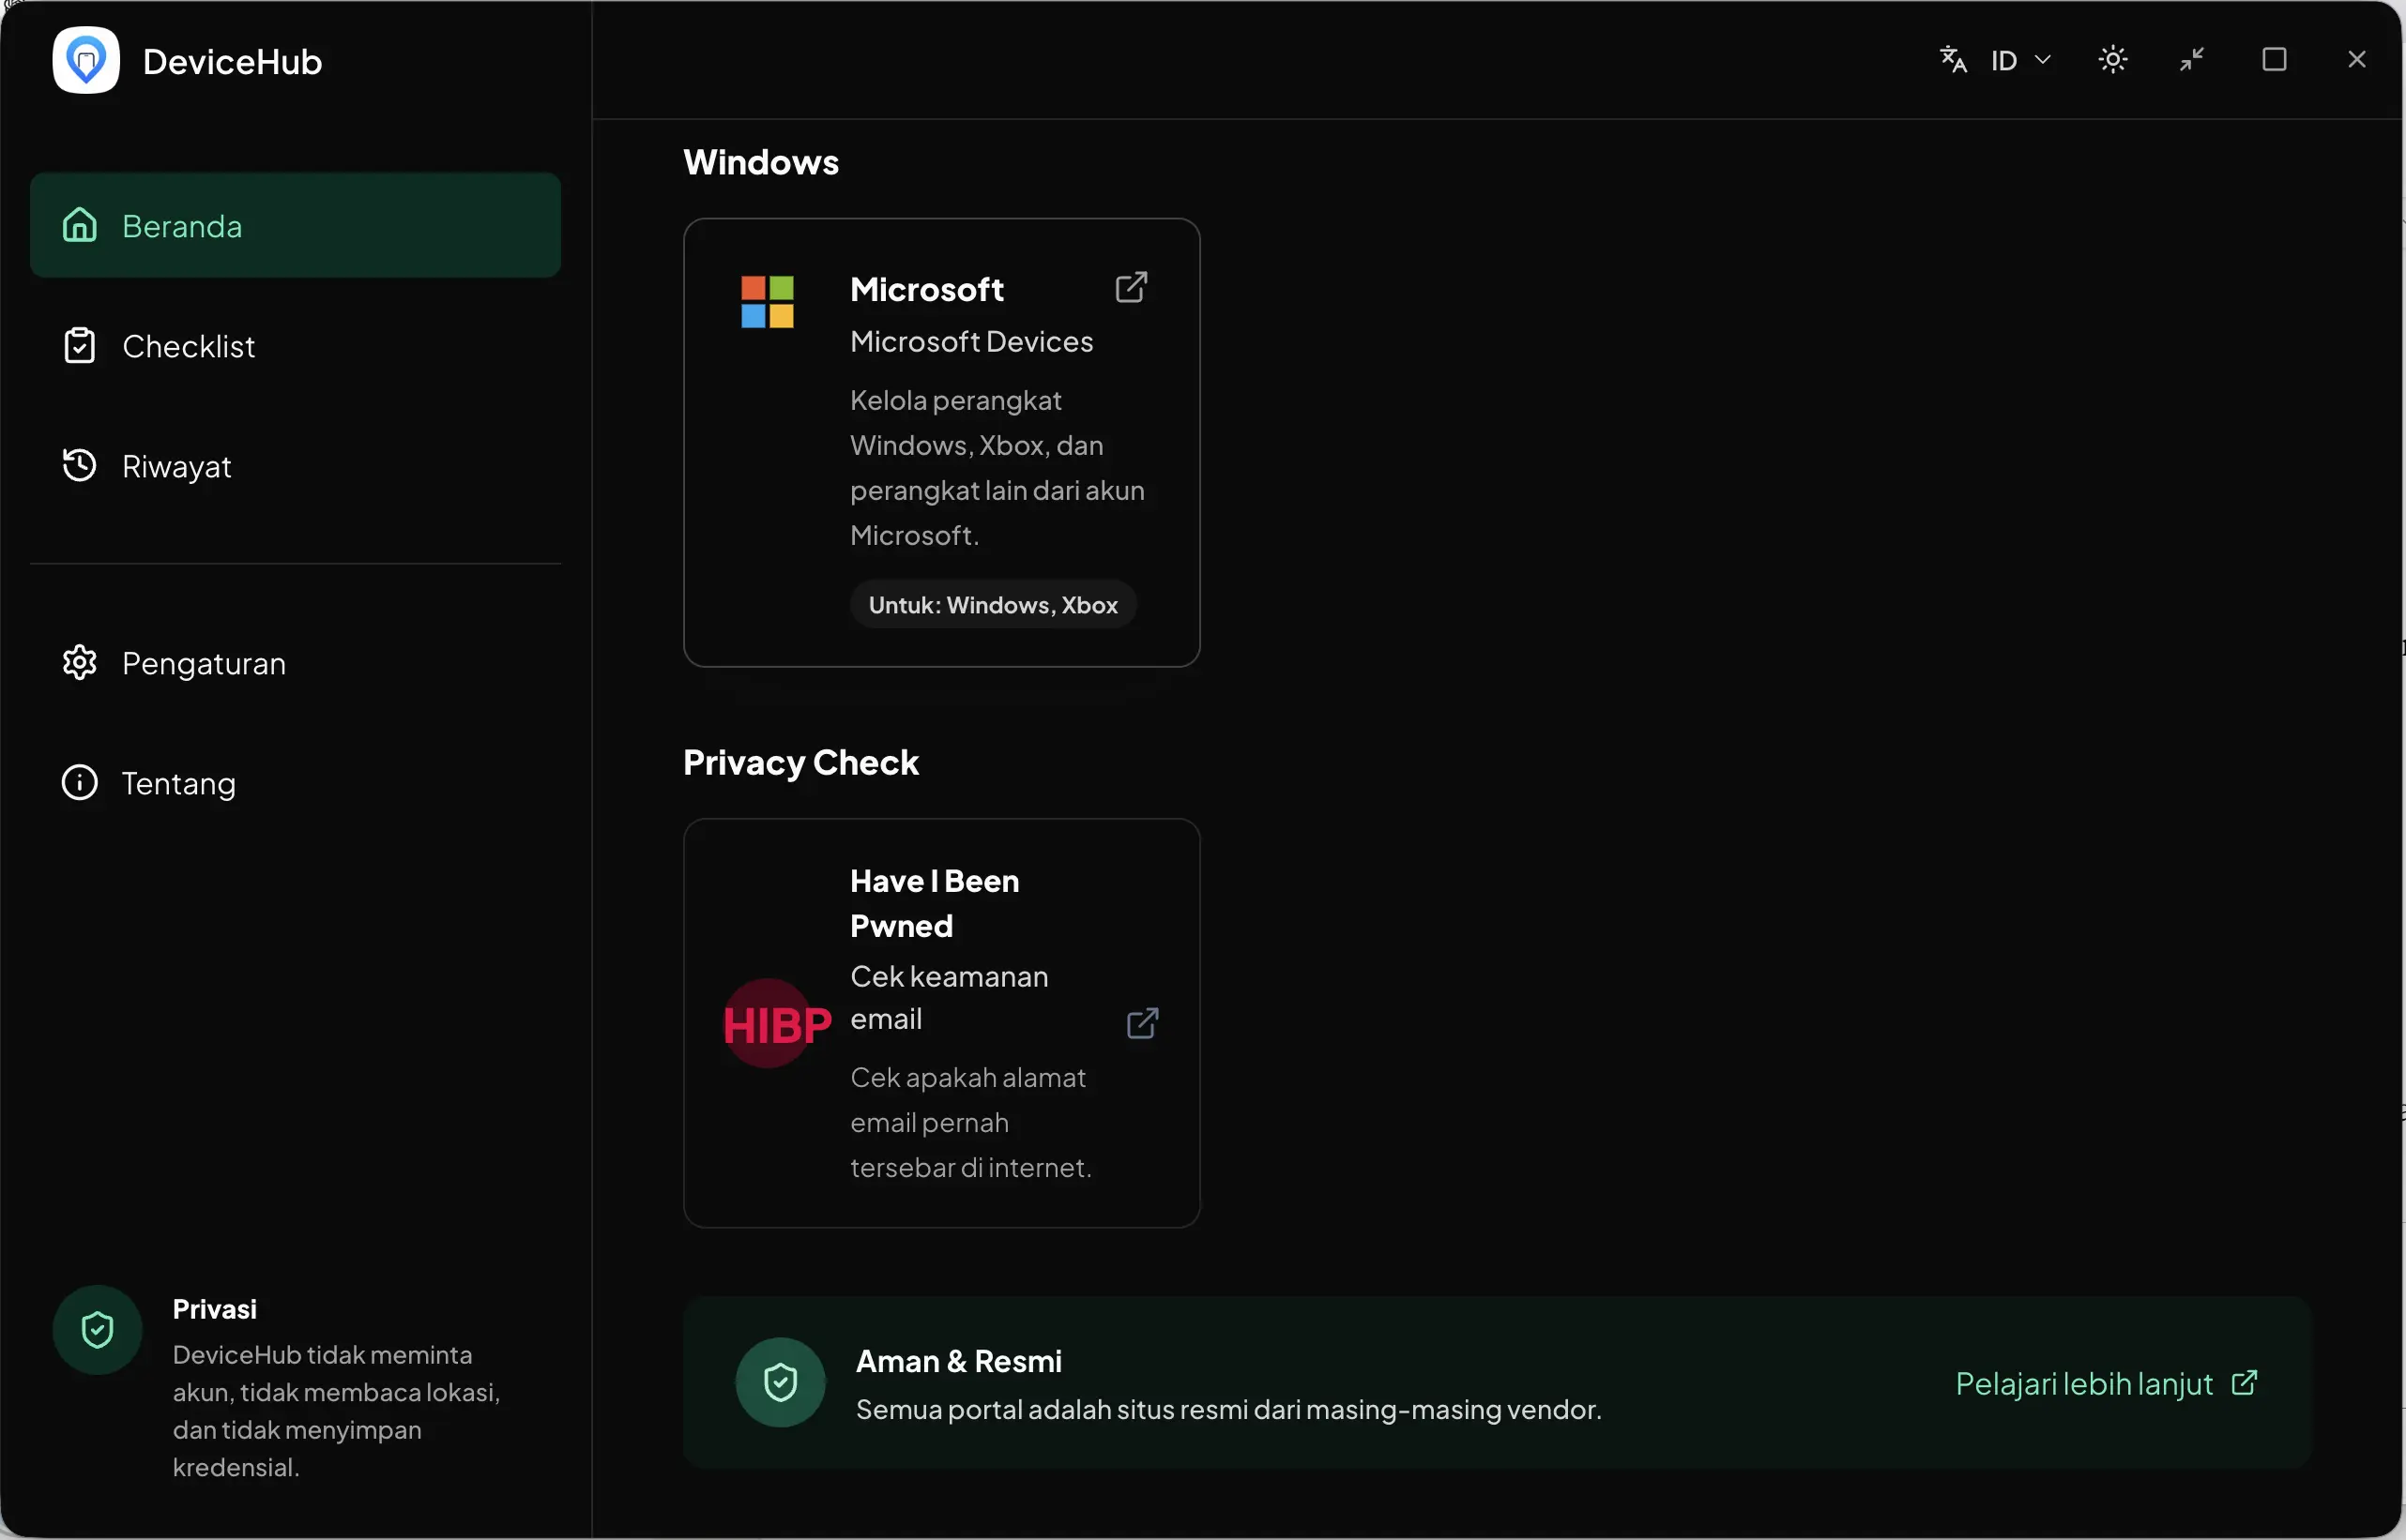Click Microsoft card description about Windows, Xbox
The width and height of the screenshot is (2406, 1540).
[997, 468]
